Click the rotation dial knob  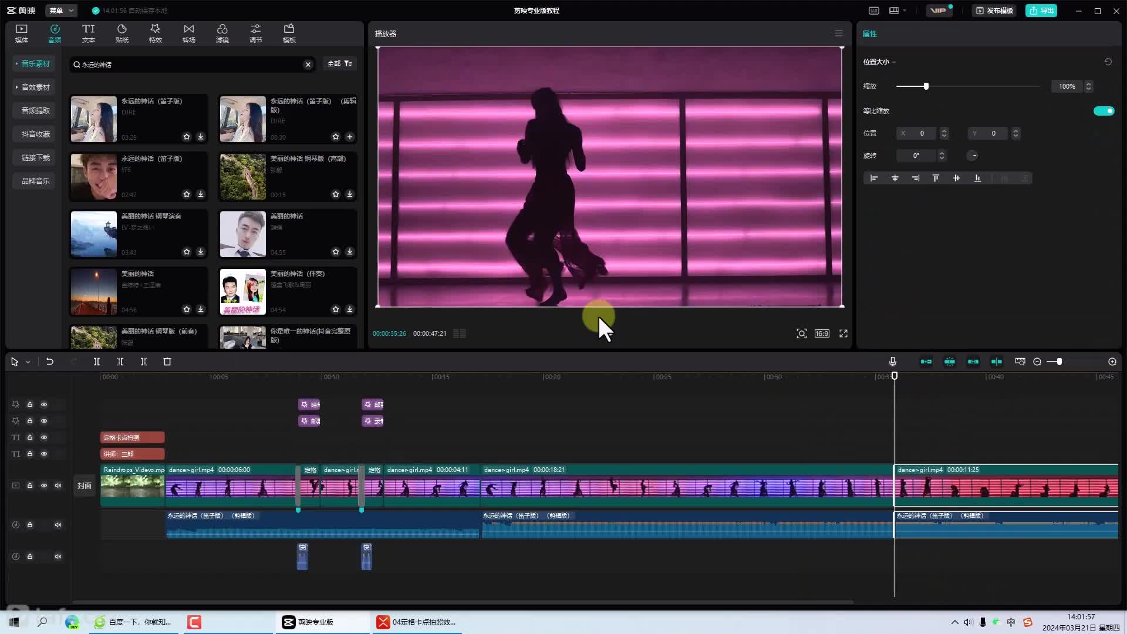[x=973, y=156]
